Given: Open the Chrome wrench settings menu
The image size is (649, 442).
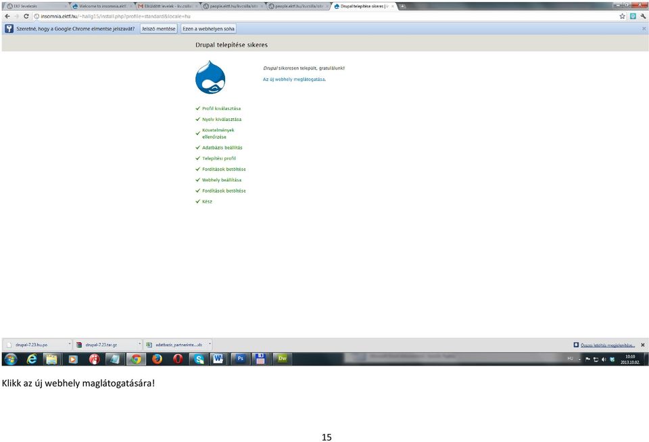Looking at the screenshot, I should (x=643, y=16).
